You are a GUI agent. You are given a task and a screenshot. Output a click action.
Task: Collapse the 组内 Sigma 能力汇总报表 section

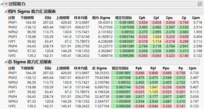6,11
